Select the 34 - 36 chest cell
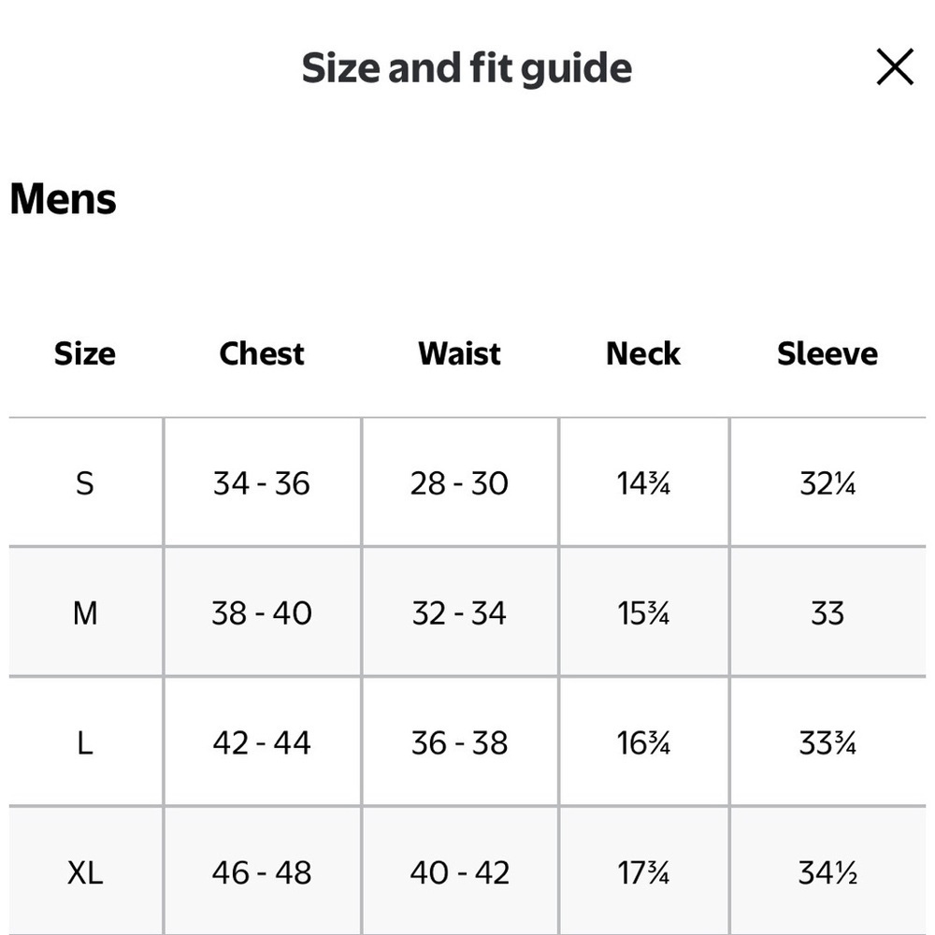The image size is (935, 935). coord(262,483)
